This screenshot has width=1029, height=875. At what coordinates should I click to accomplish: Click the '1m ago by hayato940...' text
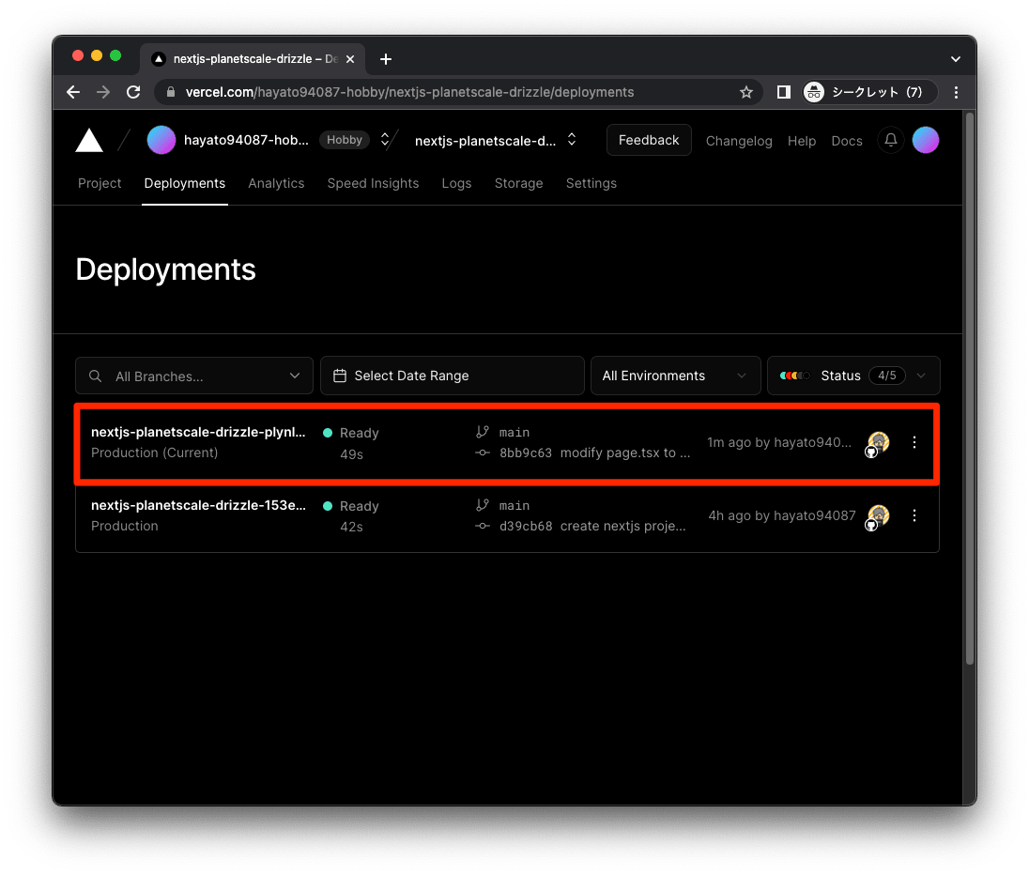coord(779,442)
